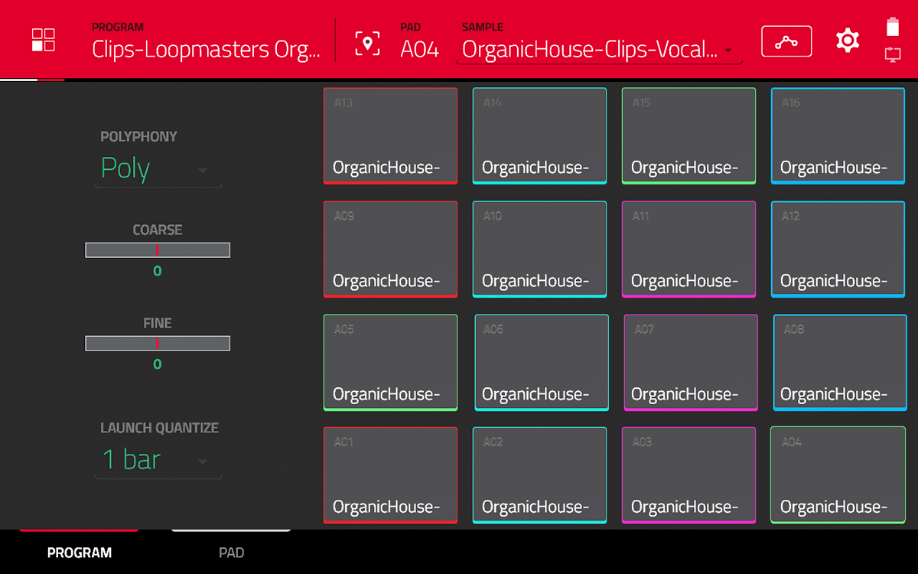Click the Coarse tuning slider
The image size is (918, 574).
point(158,250)
